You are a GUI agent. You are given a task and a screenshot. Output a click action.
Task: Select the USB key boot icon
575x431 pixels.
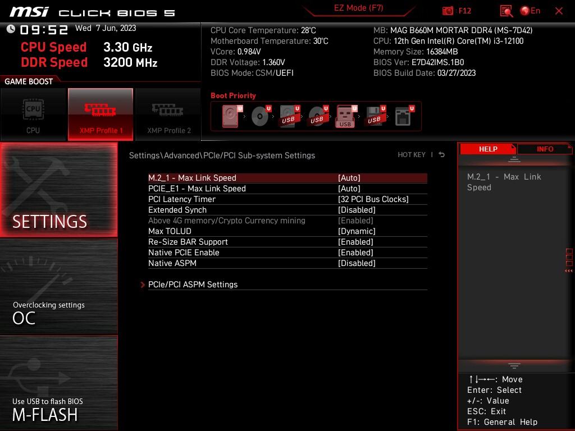tap(346, 116)
